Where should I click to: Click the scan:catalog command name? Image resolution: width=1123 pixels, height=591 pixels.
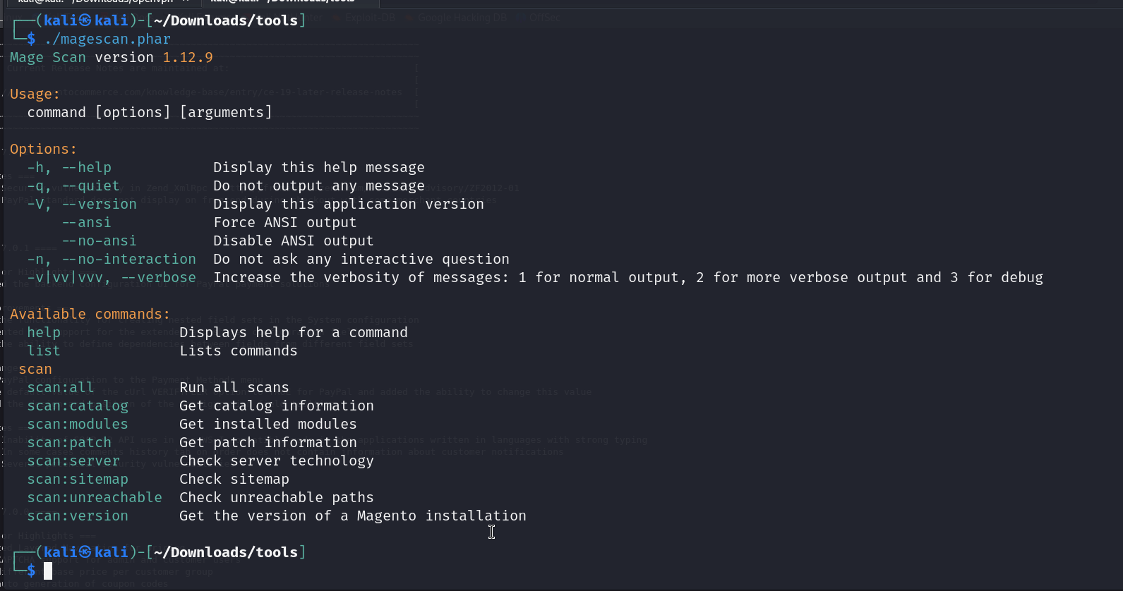click(78, 406)
